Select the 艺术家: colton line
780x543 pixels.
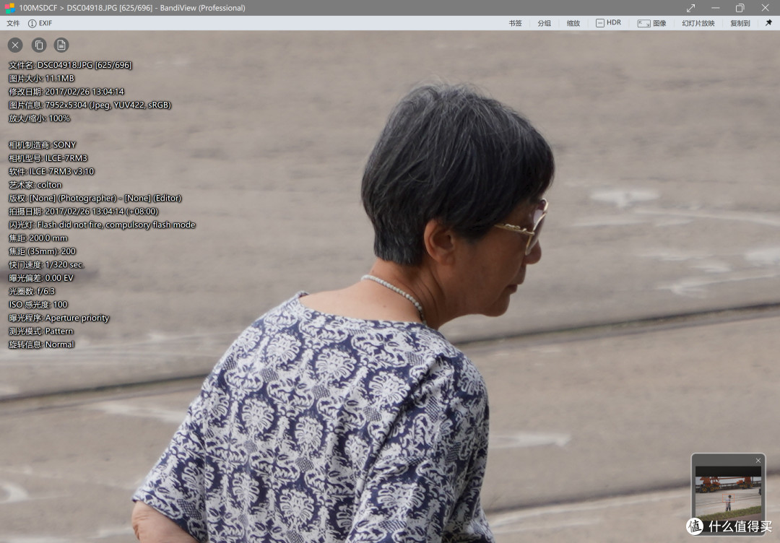click(35, 185)
